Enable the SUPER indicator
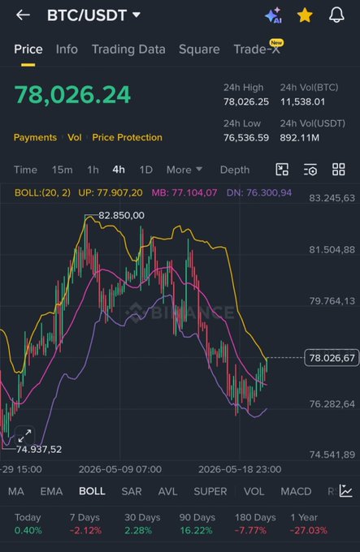The height and width of the screenshot is (552, 360). [210, 491]
